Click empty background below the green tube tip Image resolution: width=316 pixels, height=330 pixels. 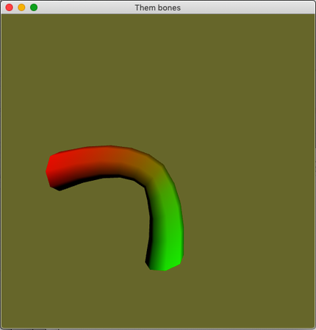(164, 299)
